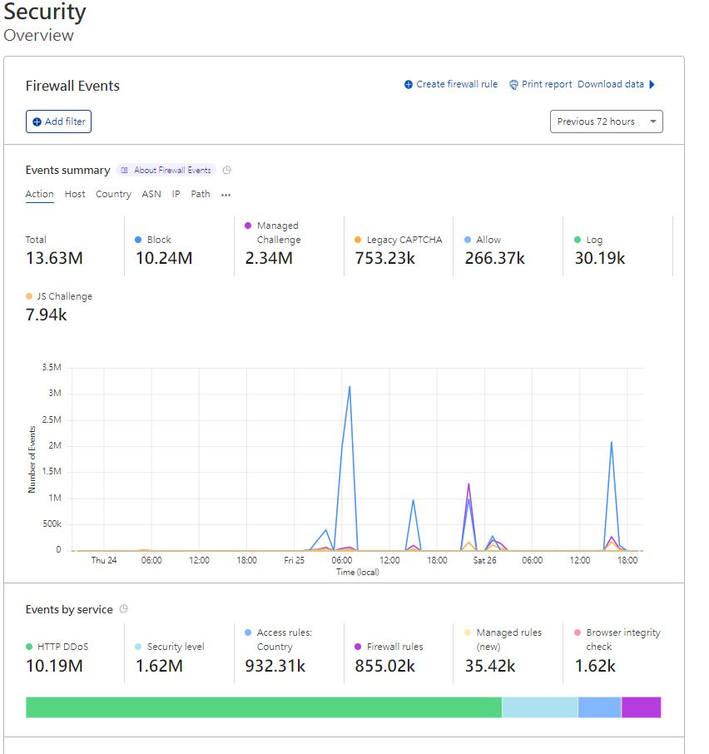Toggle the Legacy CAPTCHA series legend

(404, 240)
